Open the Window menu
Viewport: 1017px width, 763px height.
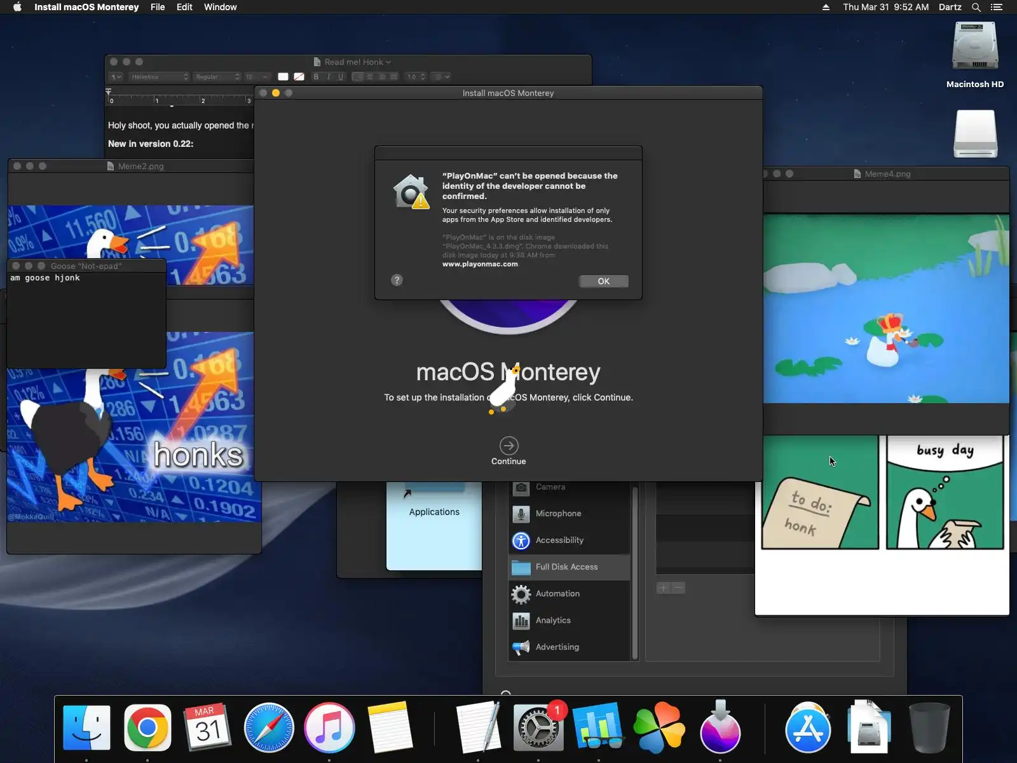pyautogui.click(x=220, y=7)
